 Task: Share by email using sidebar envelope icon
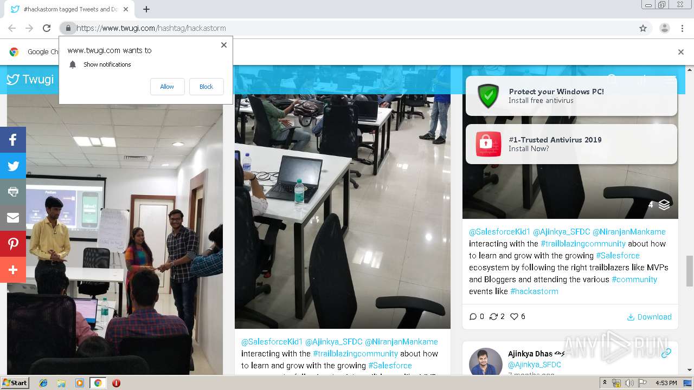(13, 218)
